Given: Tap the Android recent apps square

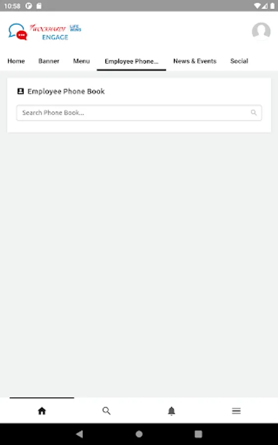Looking at the screenshot, I should (x=199, y=434).
